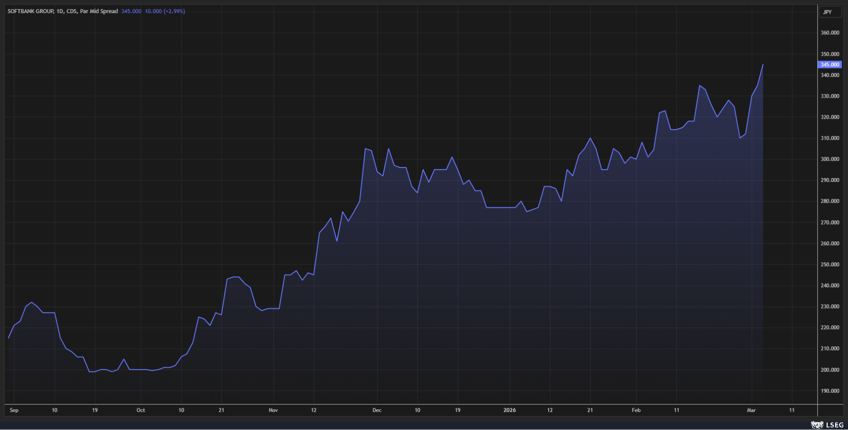Select the 2026 year label on time axis
The width and height of the screenshot is (848, 430).
pos(509,410)
